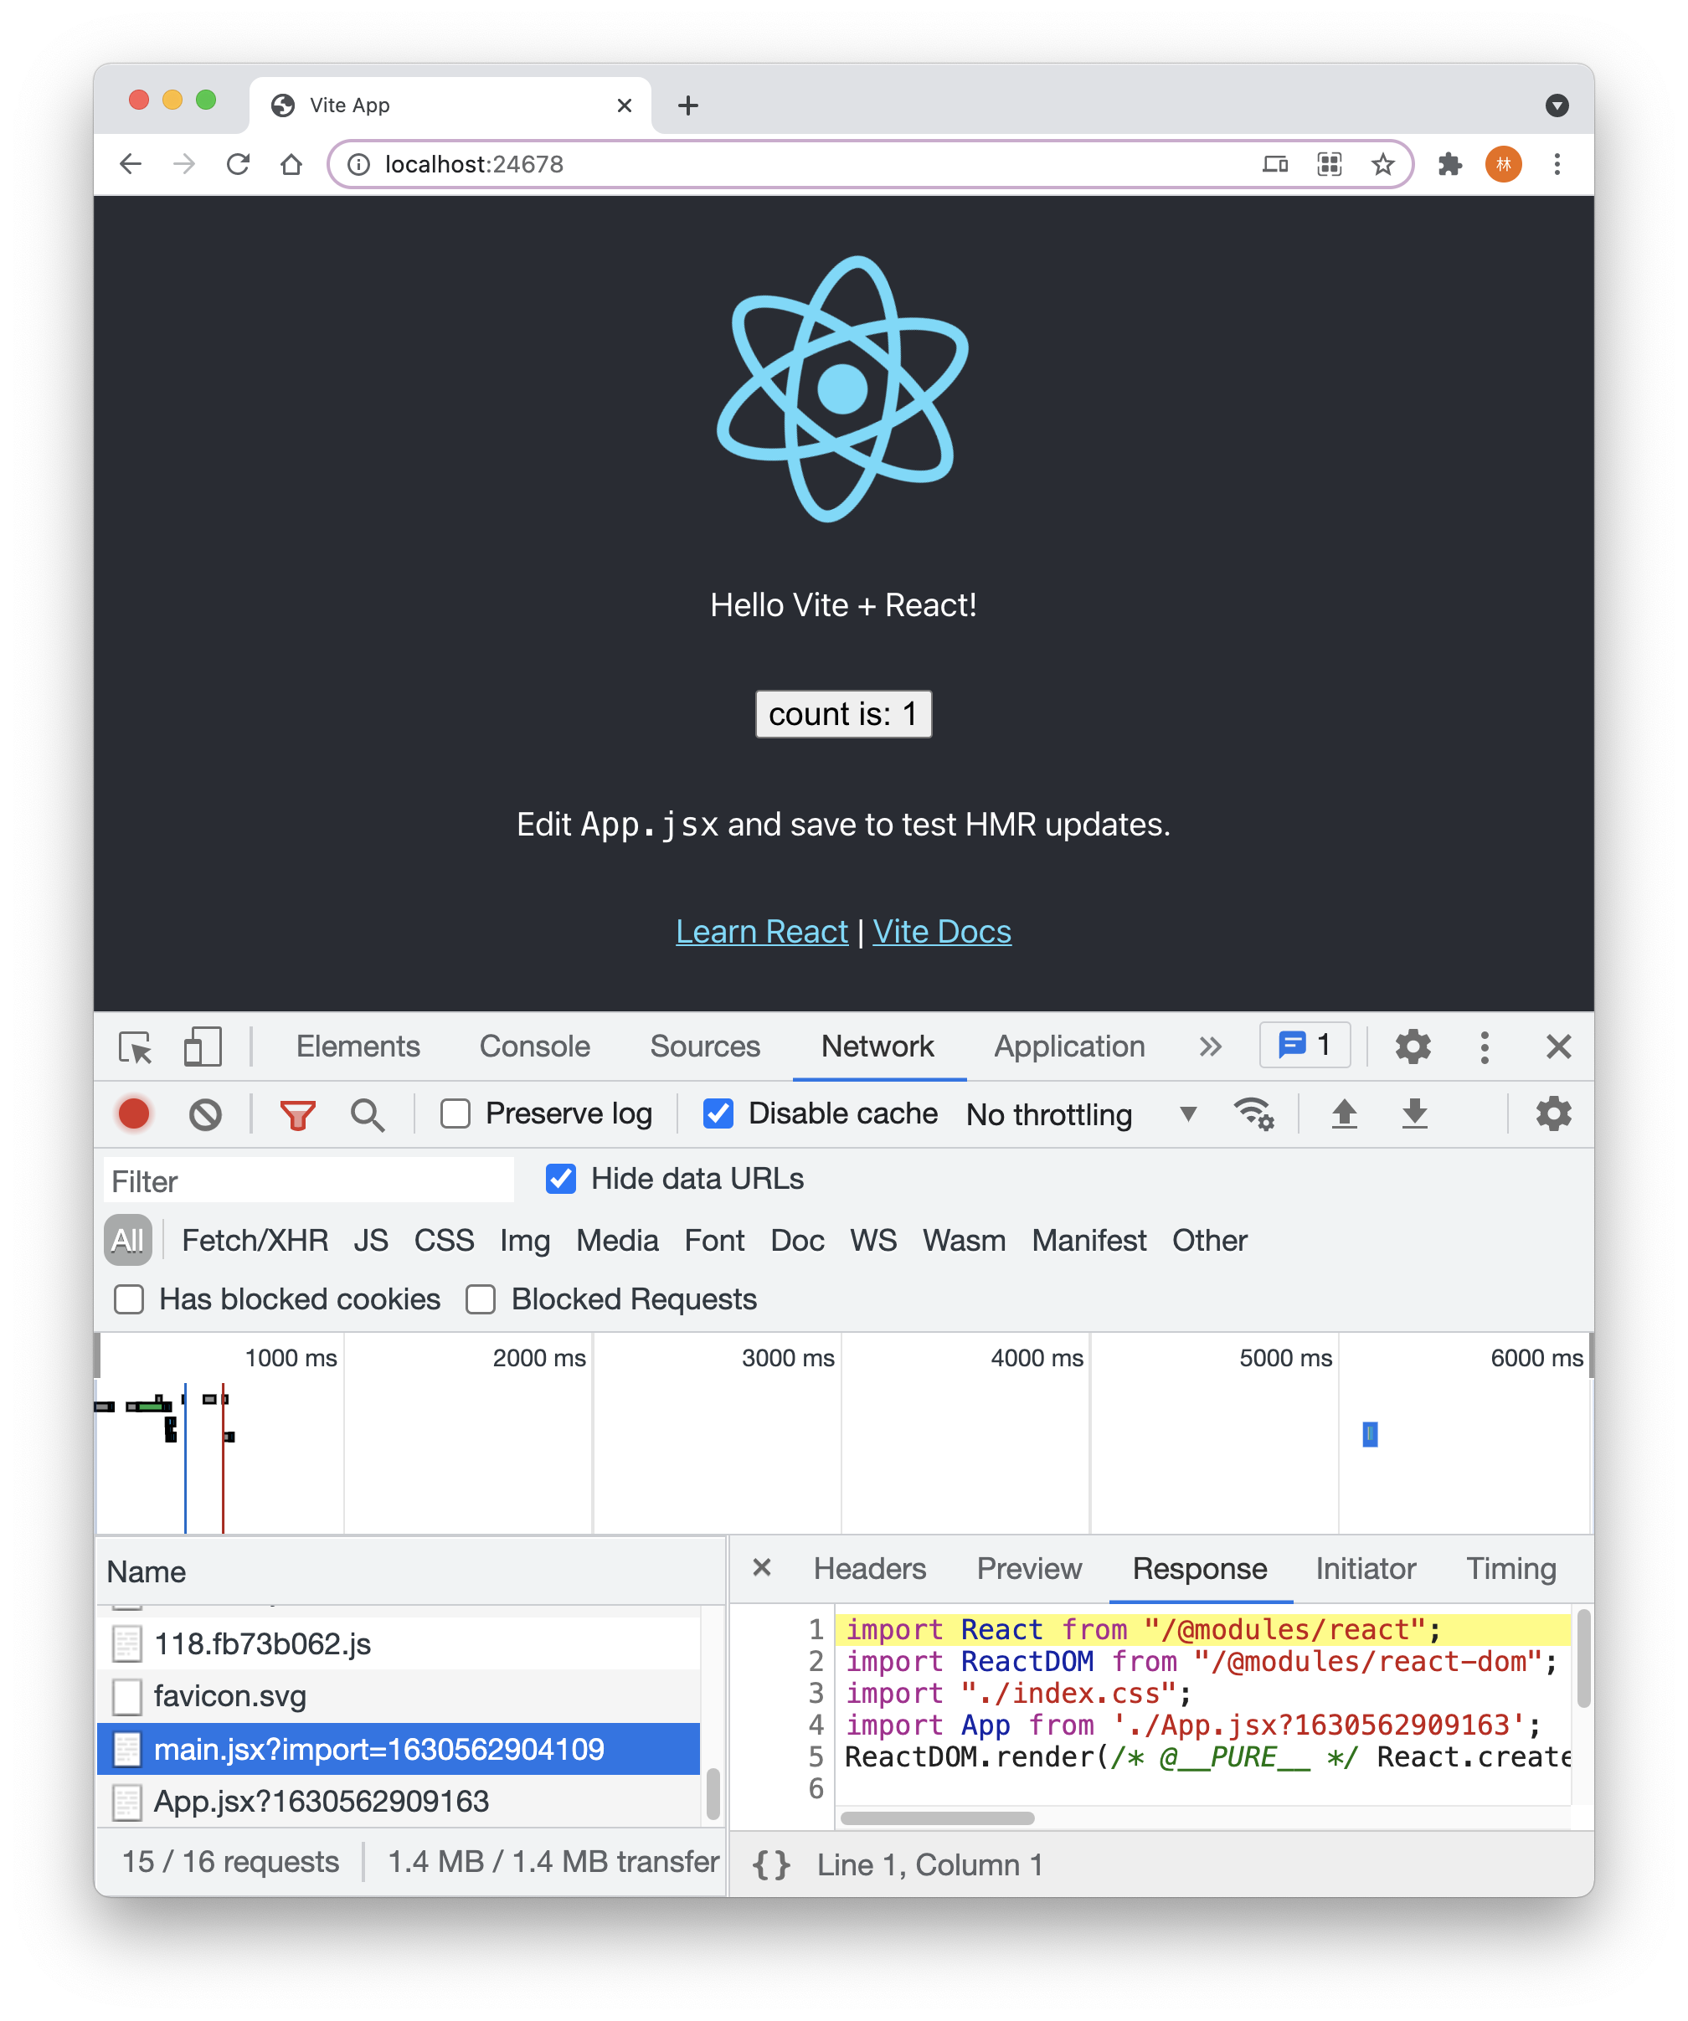This screenshot has height=2021, width=1688.
Task: Open the Initiator tab
Action: 1366,1570
